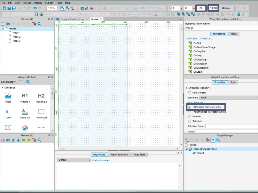
Task: Select the OnClick interaction event
Action: 197,43
